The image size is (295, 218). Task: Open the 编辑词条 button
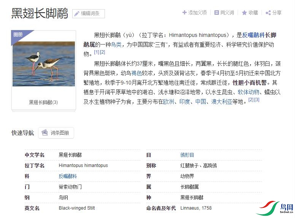click(89, 14)
